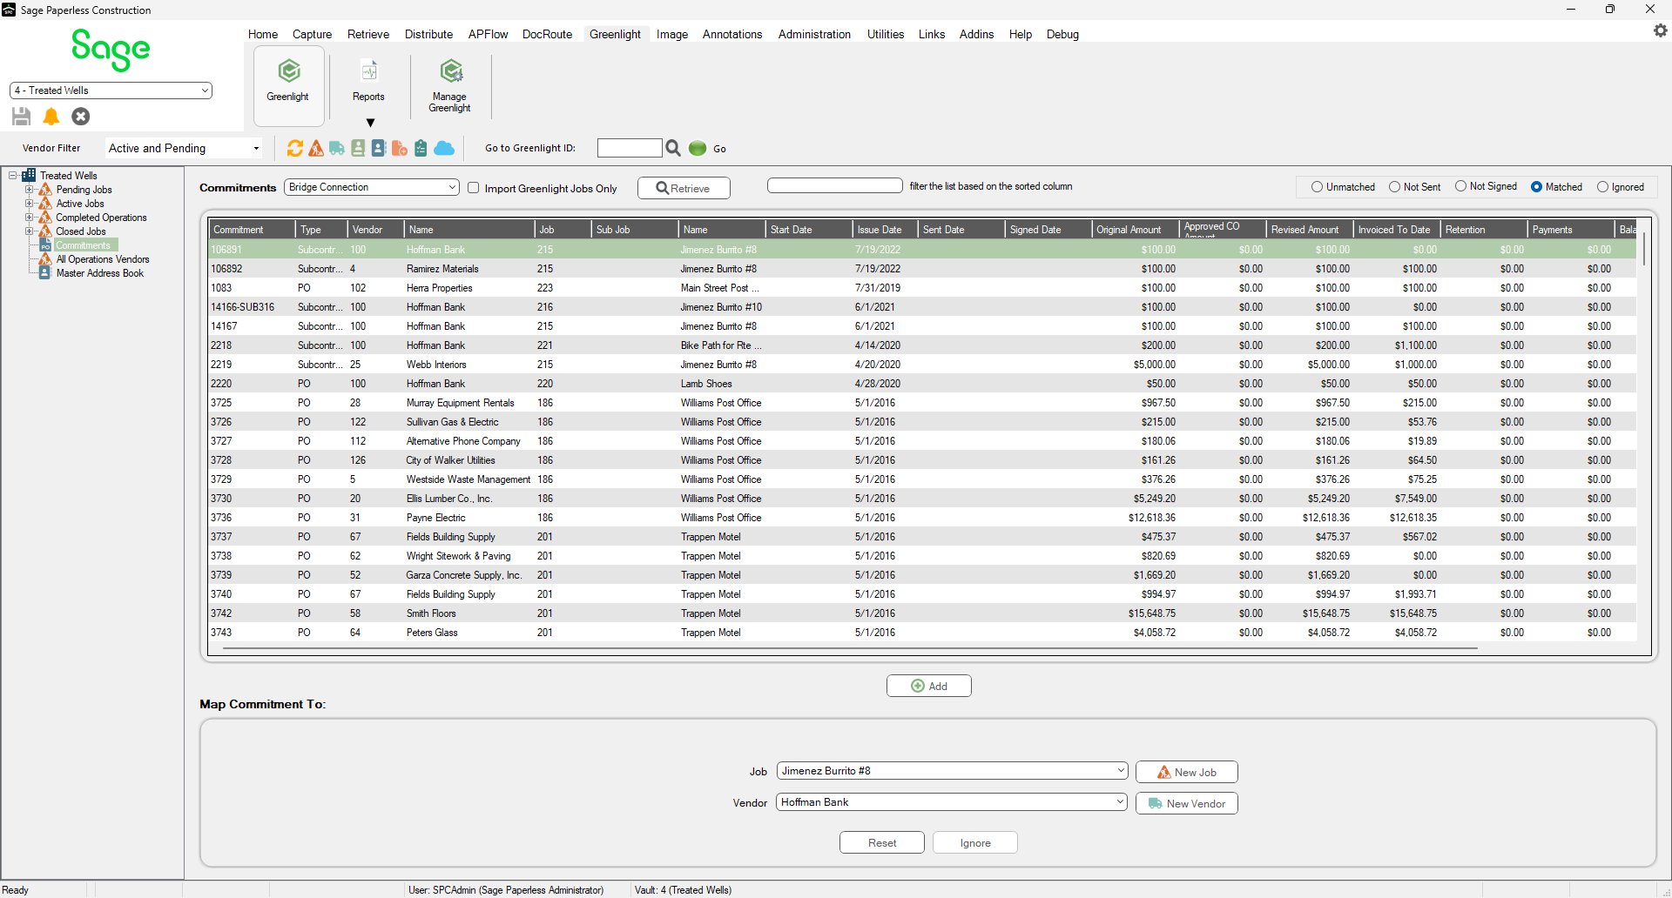Click the dark circular X icon
The image size is (1672, 898).
[81, 116]
